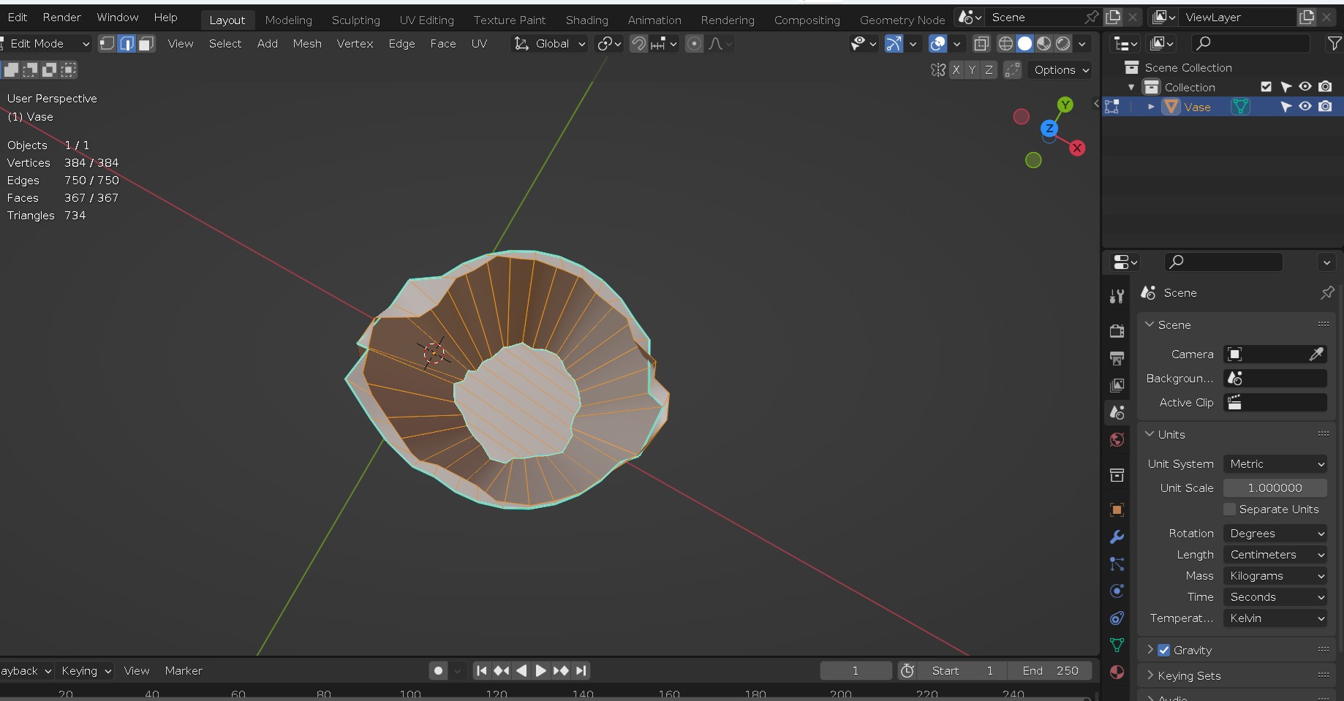Click the Vase mesh data icon
Viewport: 1344px width, 701px height.
click(1240, 107)
